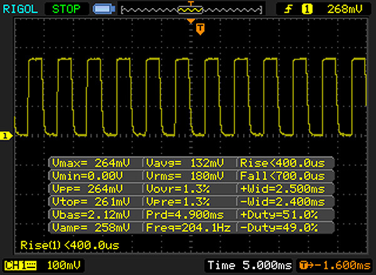The height and width of the screenshot is (275, 376).
Task: Click the battery icon in top bar
Action: click(102, 9)
